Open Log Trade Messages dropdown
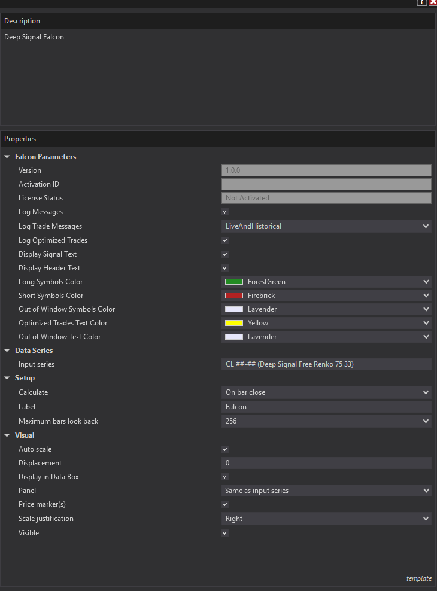437x591 pixels. coord(326,226)
